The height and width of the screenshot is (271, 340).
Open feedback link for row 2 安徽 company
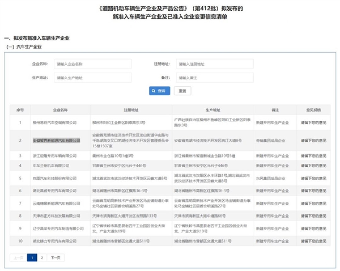click(x=313, y=141)
